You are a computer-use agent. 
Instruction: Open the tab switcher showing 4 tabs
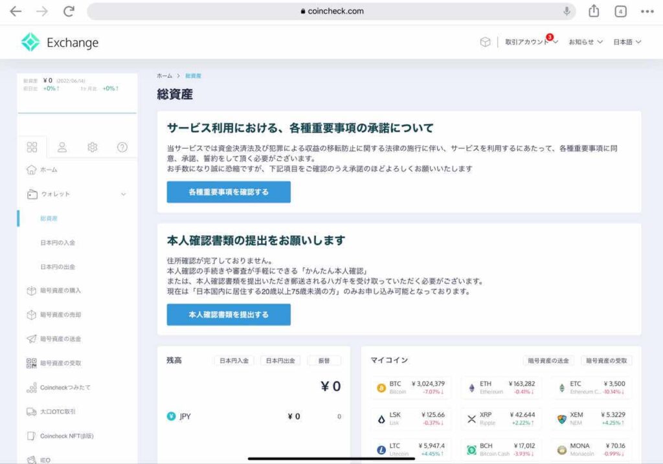click(x=620, y=12)
